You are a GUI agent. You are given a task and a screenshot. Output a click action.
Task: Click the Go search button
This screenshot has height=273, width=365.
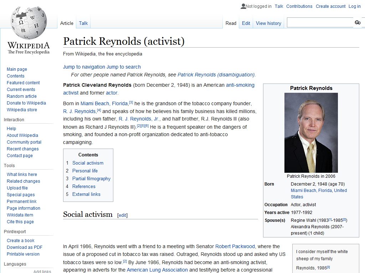coord(358,22)
